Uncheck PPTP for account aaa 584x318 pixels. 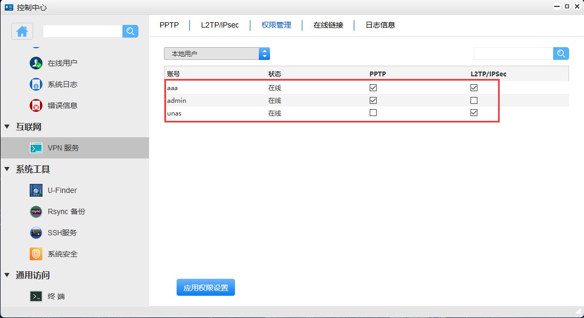pos(373,88)
